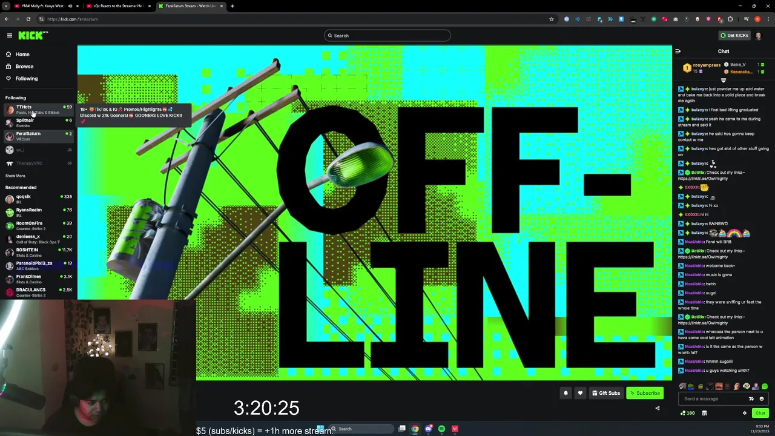Expand the gift leaderboard chevron
This screenshot has width=775, height=436.
[723, 80]
